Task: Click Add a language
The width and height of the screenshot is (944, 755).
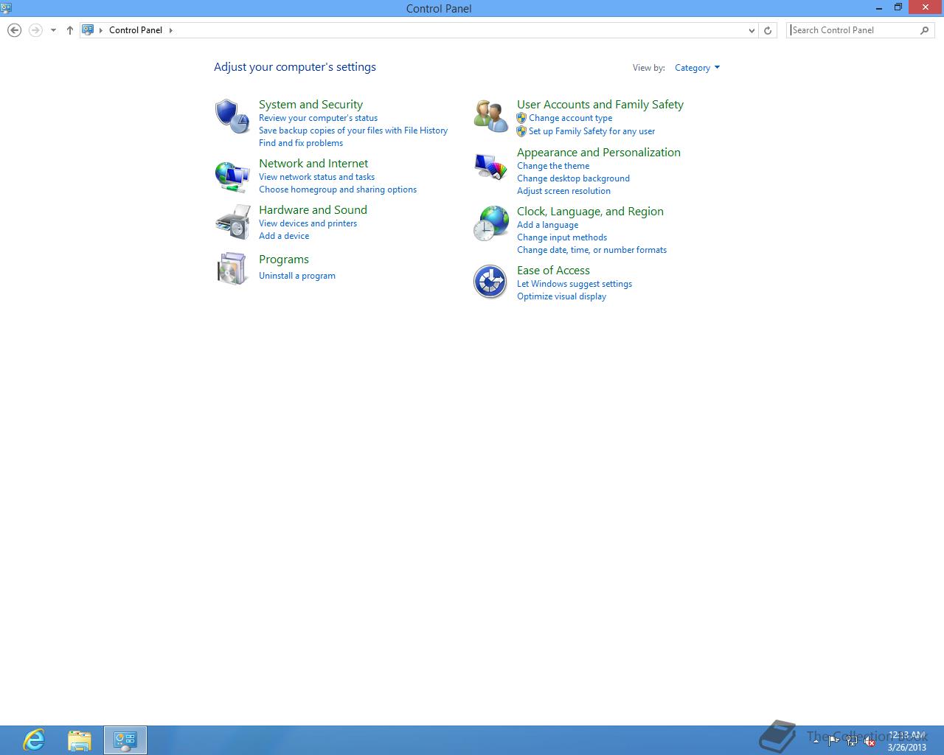Action: click(x=547, y=225)
